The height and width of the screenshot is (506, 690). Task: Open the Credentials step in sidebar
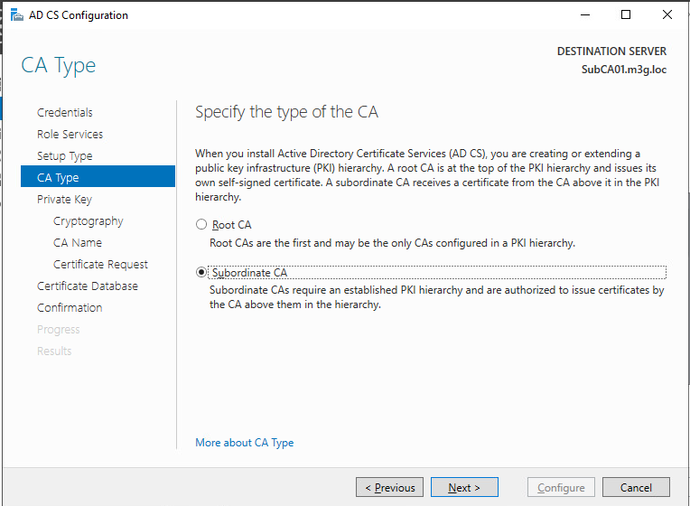(65, 113)
